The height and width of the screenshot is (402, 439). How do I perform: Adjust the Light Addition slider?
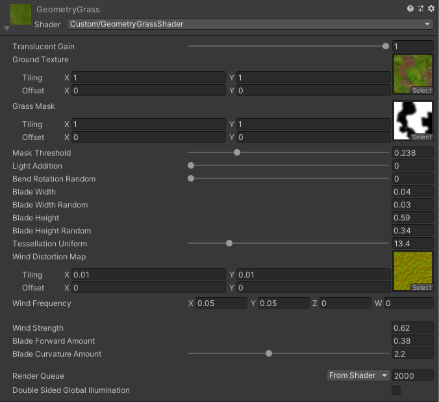(288, 165)
